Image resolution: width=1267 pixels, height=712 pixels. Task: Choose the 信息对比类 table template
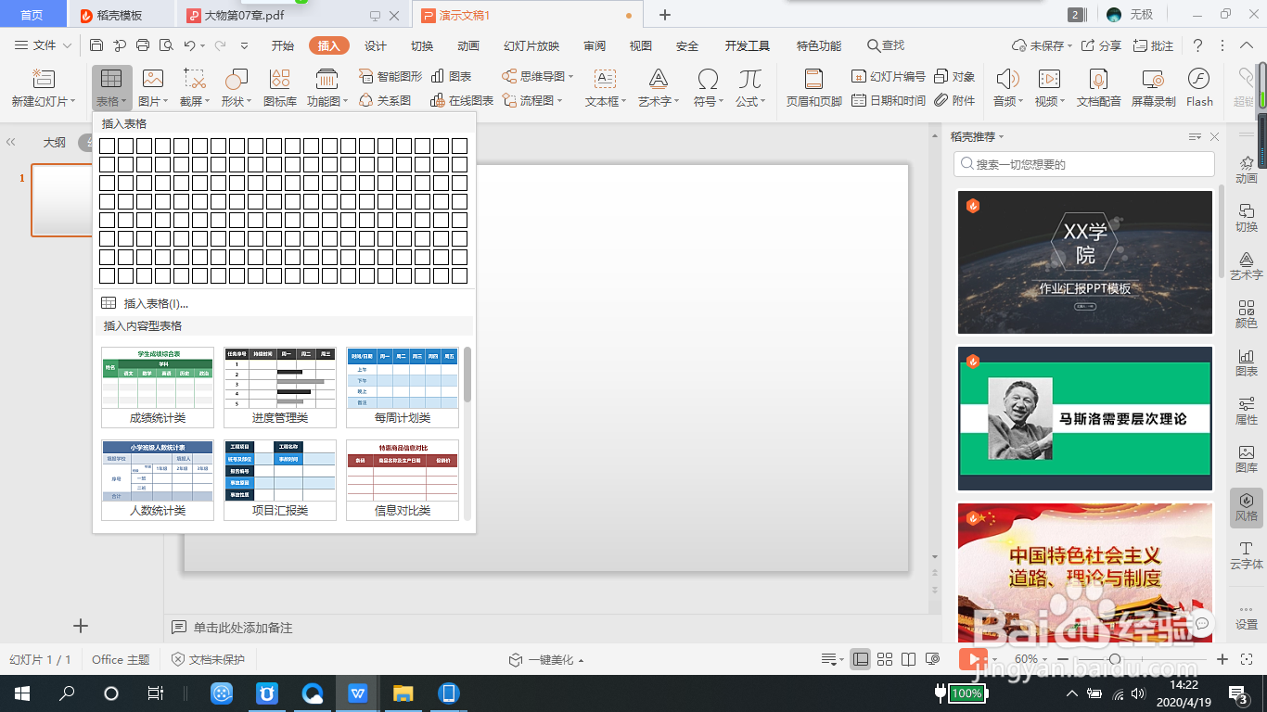403,479
